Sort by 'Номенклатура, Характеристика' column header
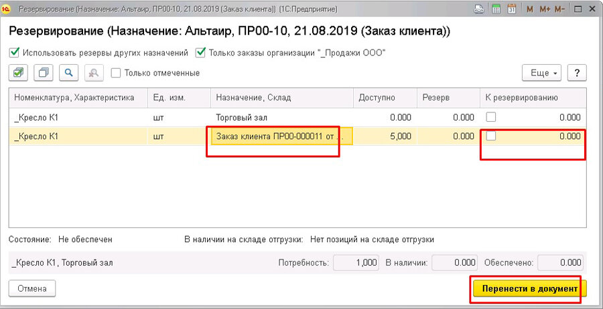 pyautogui.click(x=78, y=98)
